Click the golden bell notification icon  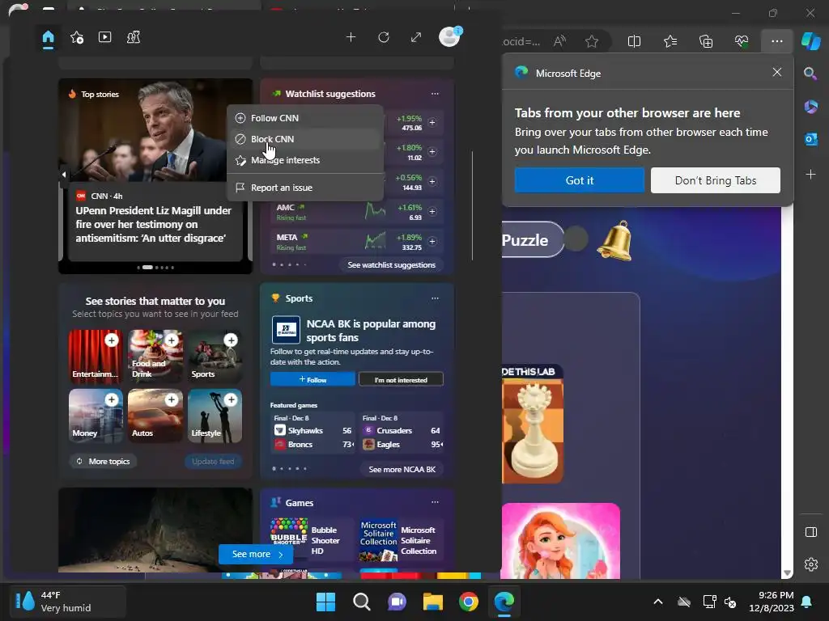point(615,241)
